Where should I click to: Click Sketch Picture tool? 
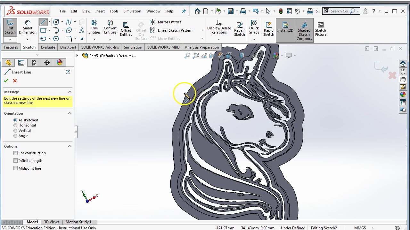pos(321,29)
